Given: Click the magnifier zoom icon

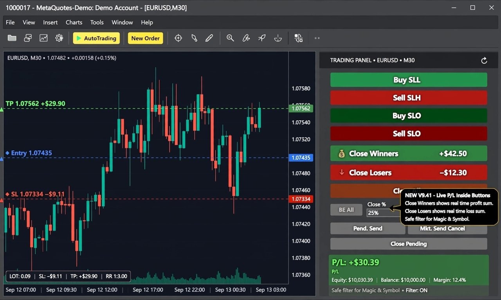Looking at the screenshot, I should [230, 38].
